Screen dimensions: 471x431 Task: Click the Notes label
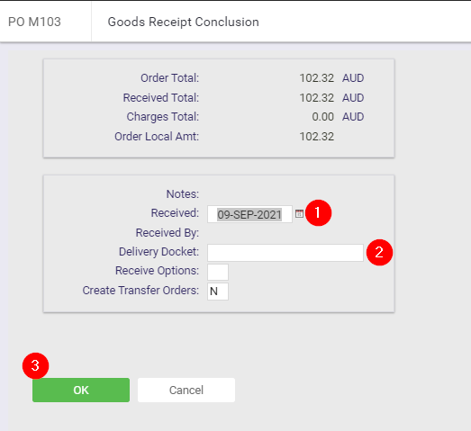pos(183,194)
